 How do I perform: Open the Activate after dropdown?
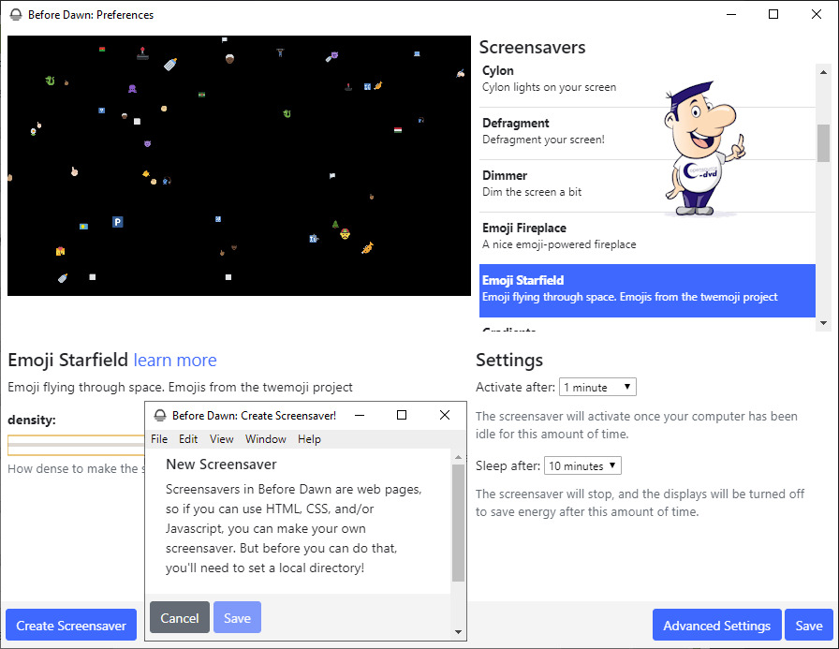click(x=597, y=387)
